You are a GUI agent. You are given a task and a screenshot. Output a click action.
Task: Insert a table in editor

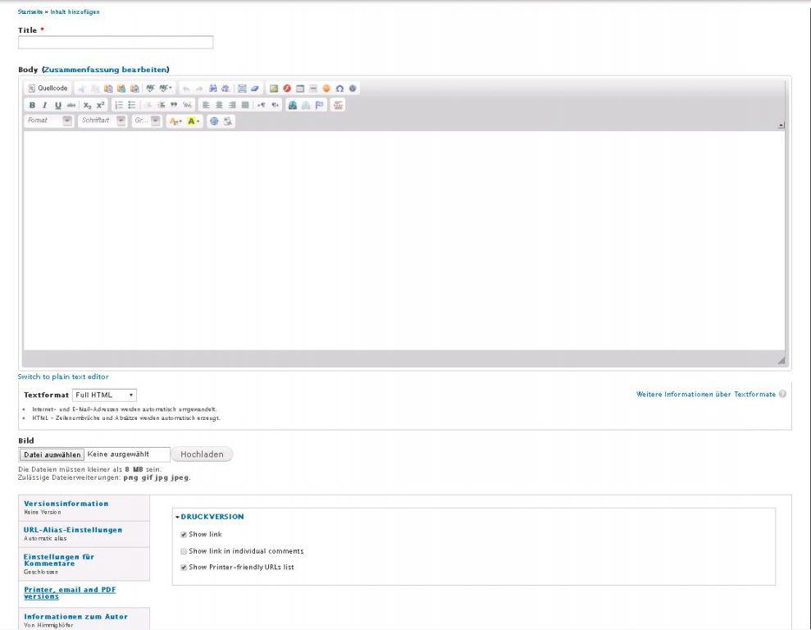click(x=301, y=89)
